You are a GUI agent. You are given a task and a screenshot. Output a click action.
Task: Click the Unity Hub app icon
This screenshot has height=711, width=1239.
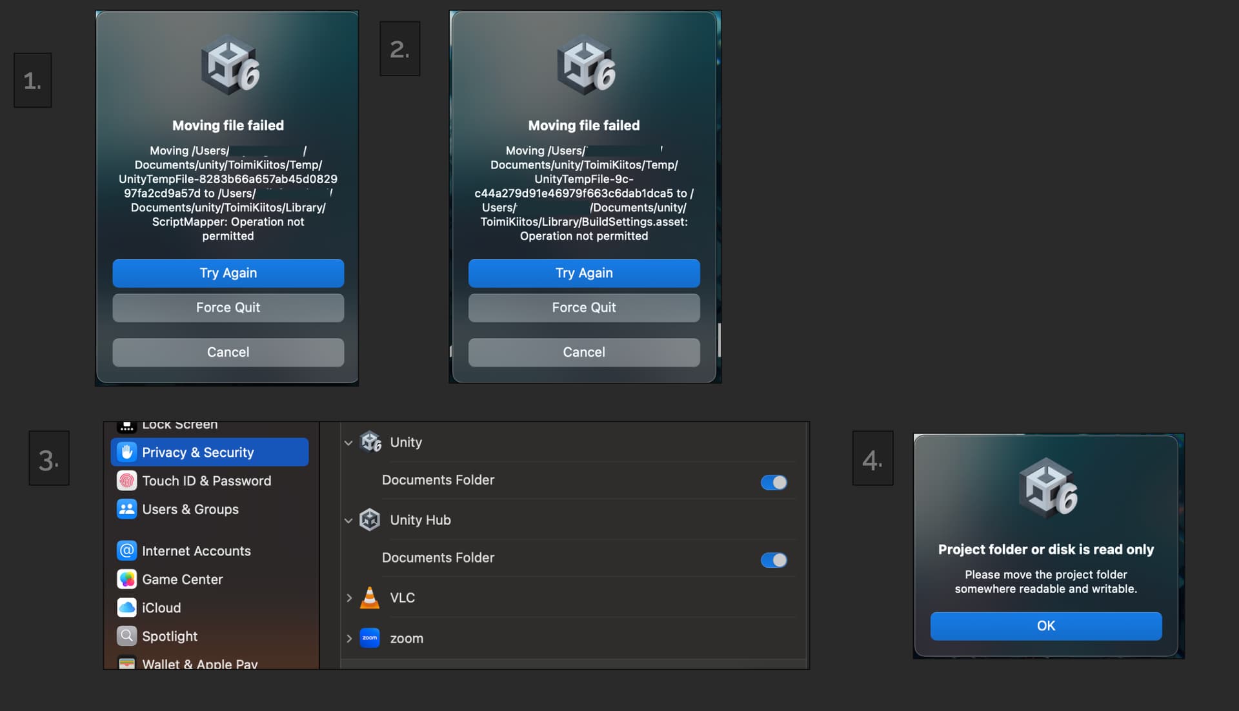point(370,520)
